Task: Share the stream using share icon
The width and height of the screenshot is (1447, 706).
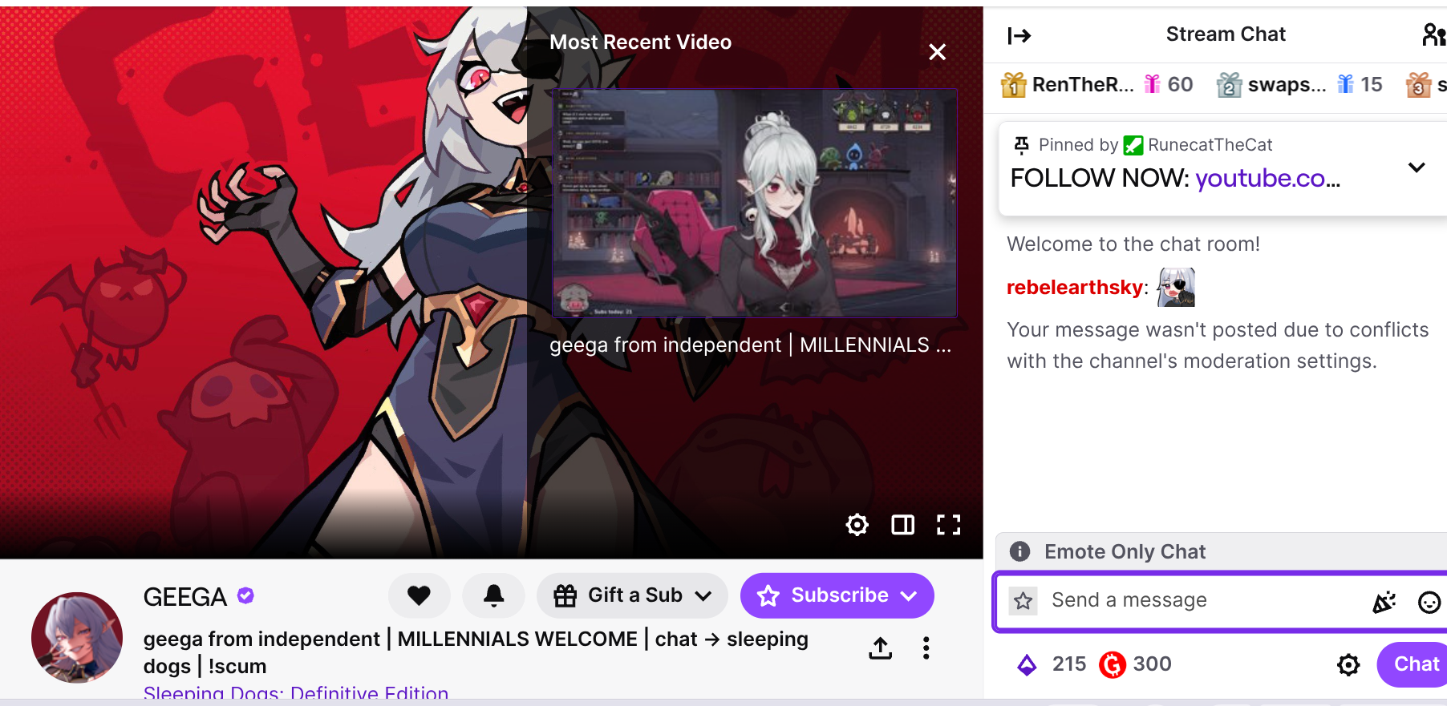Action: point(881,648)
